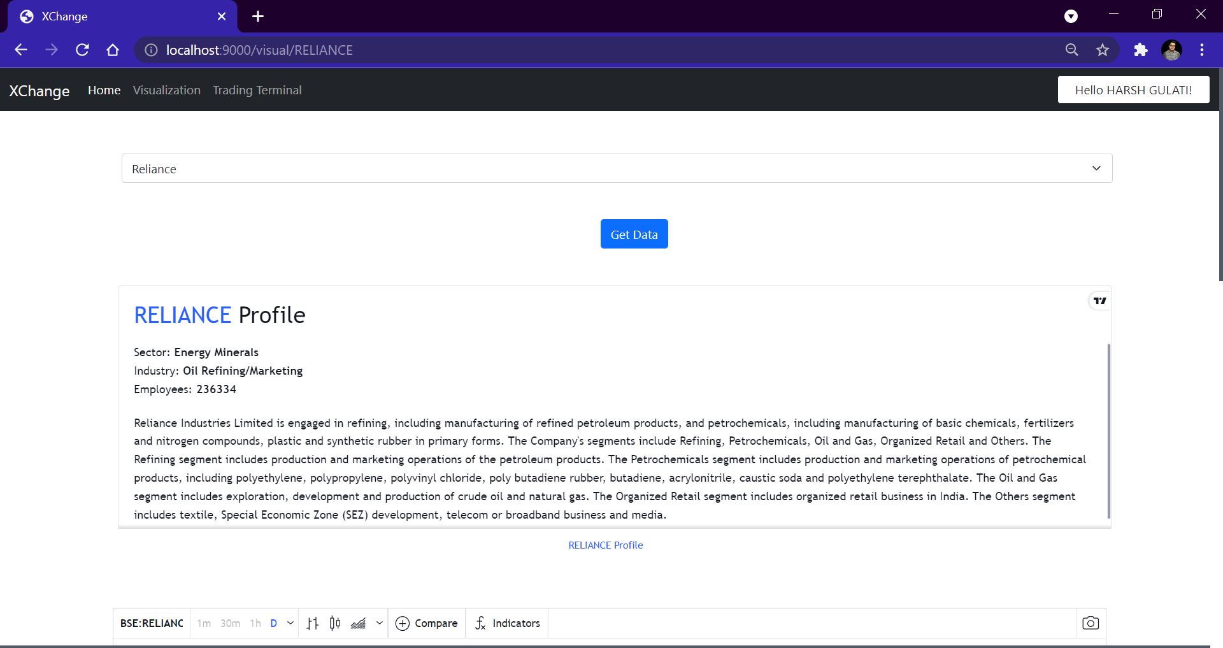Open a new browser tab
This screenshot has width=1223, height=648.
point(258,17)
